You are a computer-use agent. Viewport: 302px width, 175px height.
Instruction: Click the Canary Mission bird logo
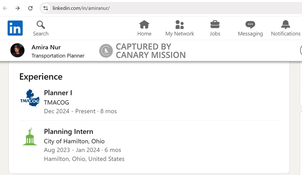pyautogui.click(x=106, y=51)
